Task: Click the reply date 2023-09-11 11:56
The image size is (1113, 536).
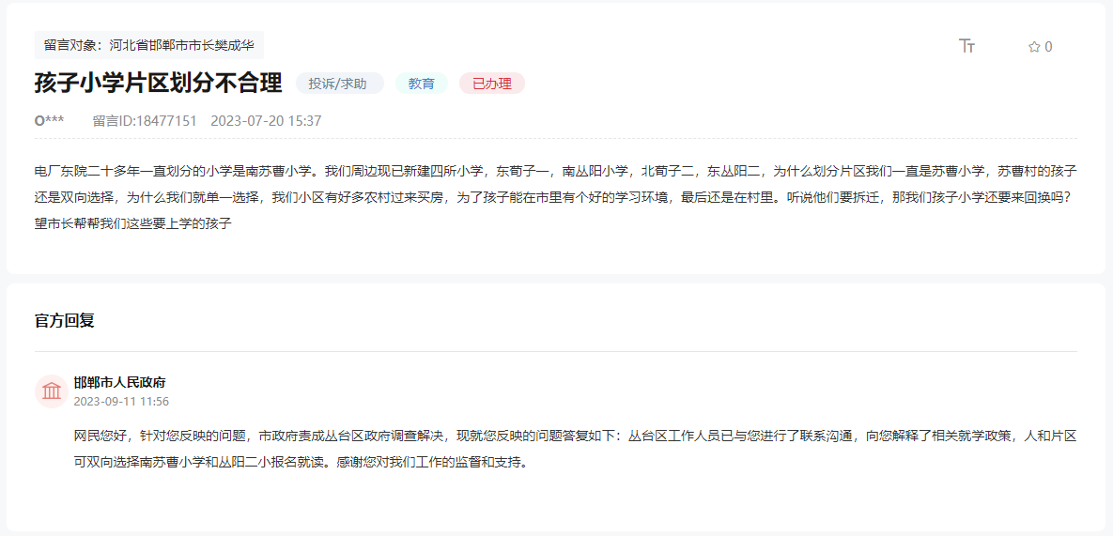Action: tap(121, 401)
